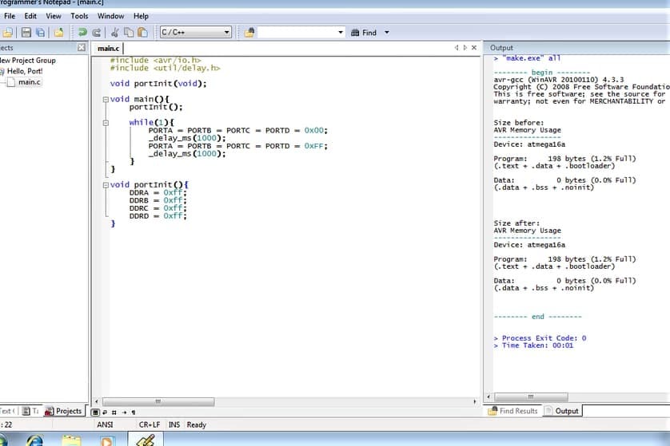Open the Edit menu
The height and width of the screenshot is (446, 670).
click(30, 16)
